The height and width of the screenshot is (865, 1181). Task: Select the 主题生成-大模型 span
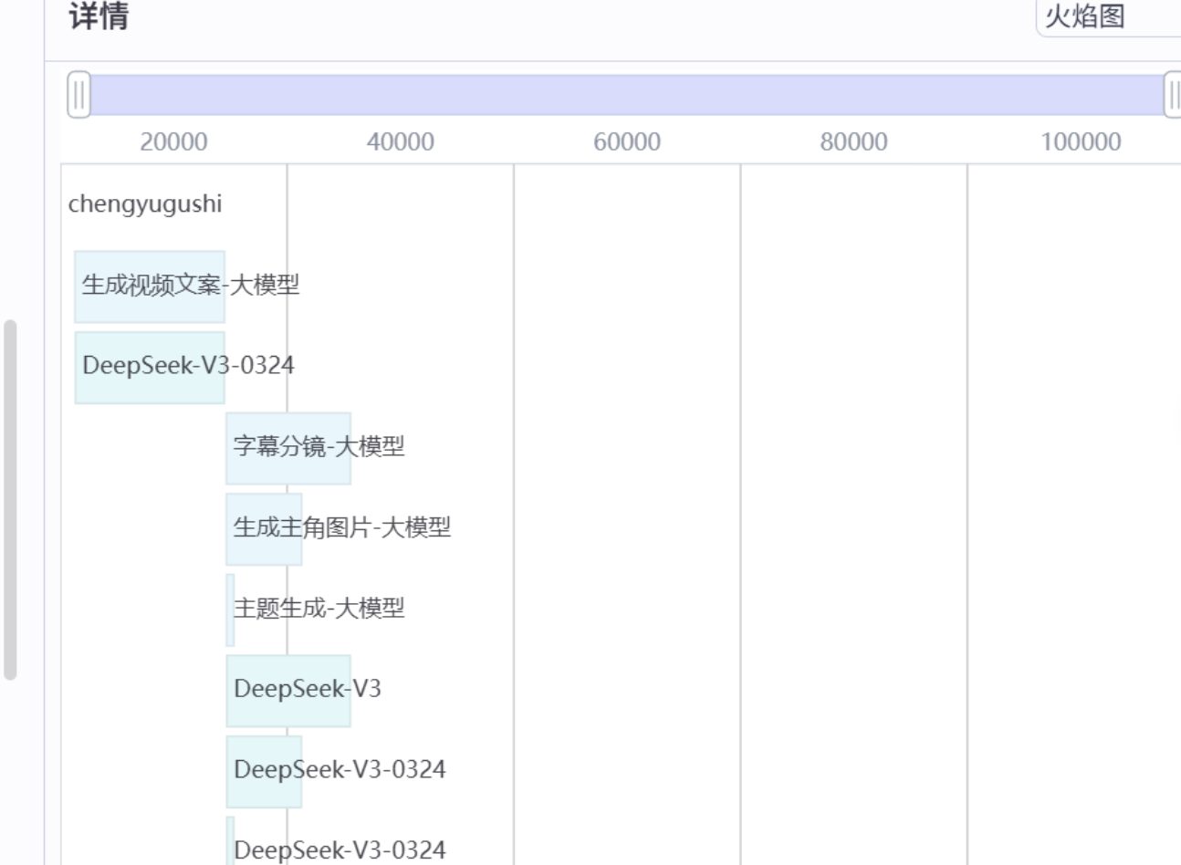[x=230, y=609]
